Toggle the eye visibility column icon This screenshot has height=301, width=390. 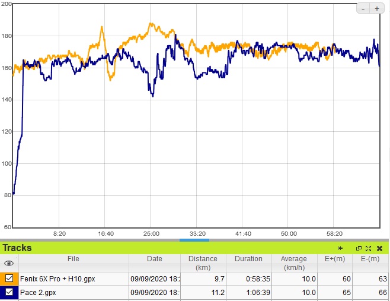(x=9, y=263)
